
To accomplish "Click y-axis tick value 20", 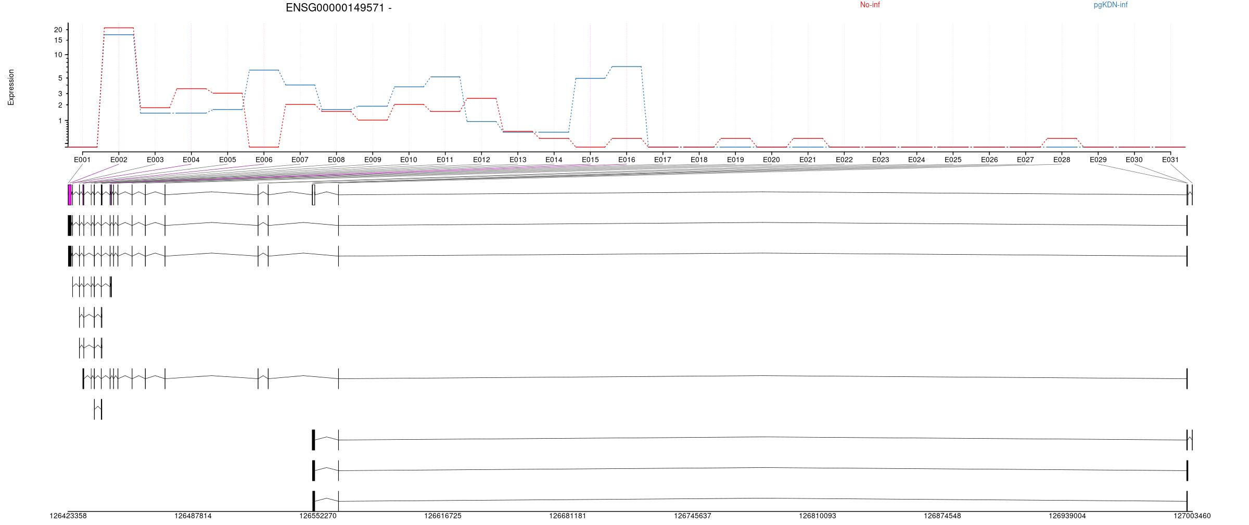I will pos(58,30).
